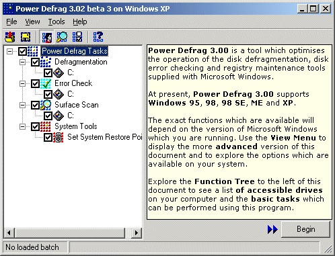Collapse the Defragmentation tree branch
This screenshot has height=256, width=335.
22,62
